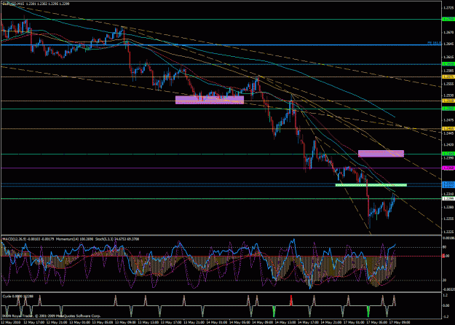Click the 1.2725 price scale value
The height and width of the screenshot is (325, 455).
pyautogui.click(x=447, y=8)
